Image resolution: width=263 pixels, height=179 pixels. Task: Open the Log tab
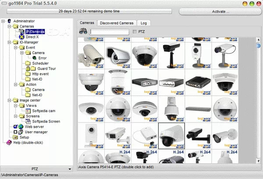[x=143, y=23]
